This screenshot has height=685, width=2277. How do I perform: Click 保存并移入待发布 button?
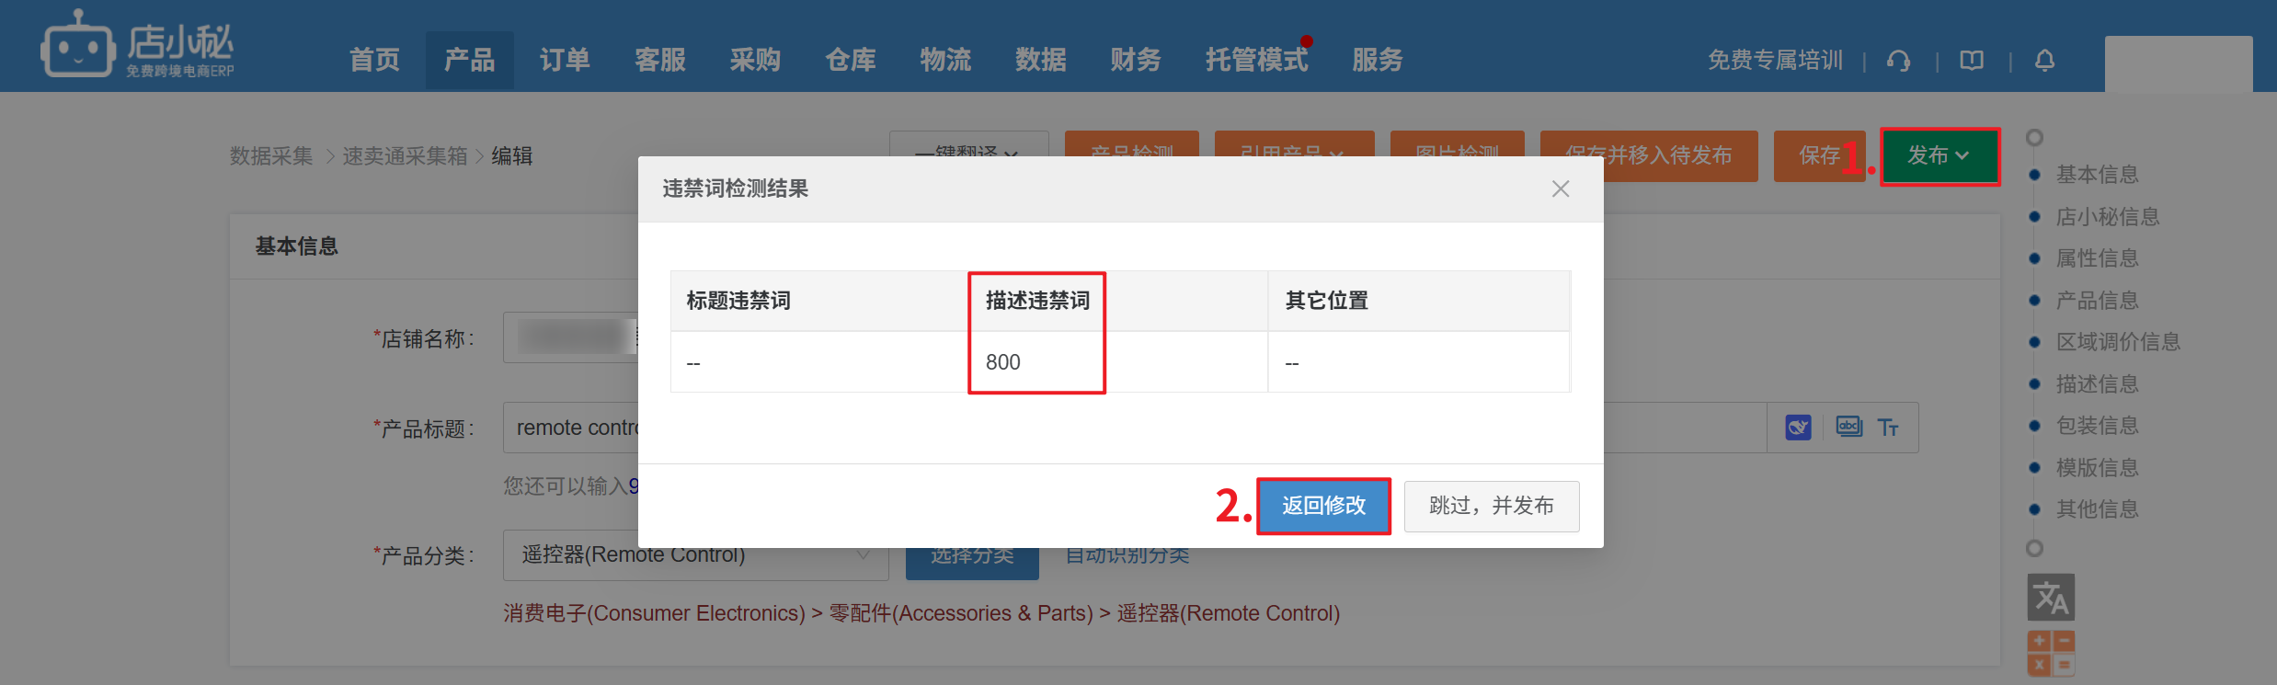point(1649,155)
